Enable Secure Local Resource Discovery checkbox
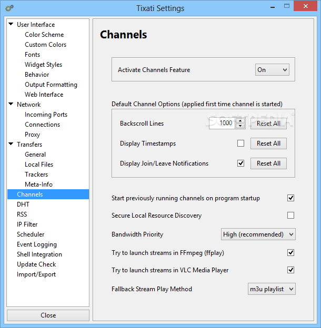 click(290, 216)
